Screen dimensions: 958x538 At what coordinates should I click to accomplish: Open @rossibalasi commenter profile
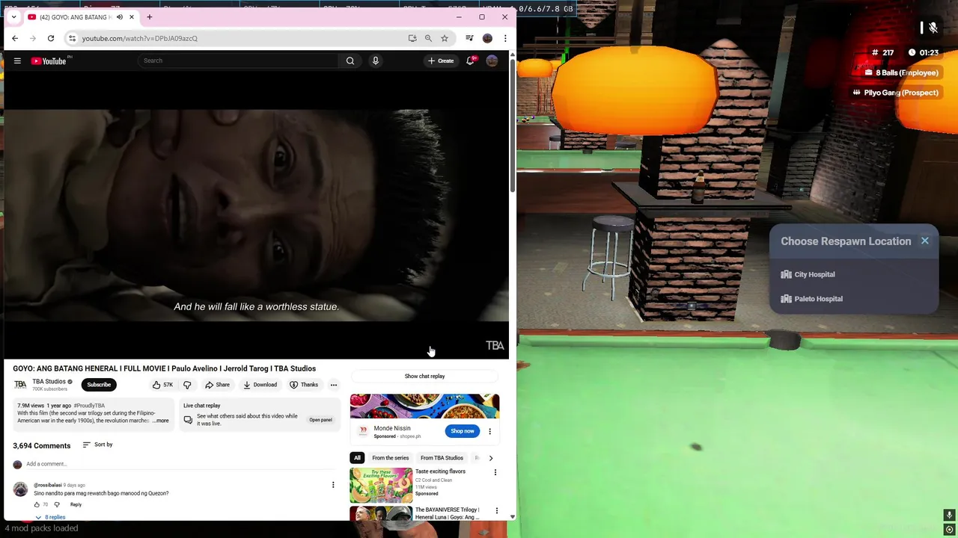47,485
